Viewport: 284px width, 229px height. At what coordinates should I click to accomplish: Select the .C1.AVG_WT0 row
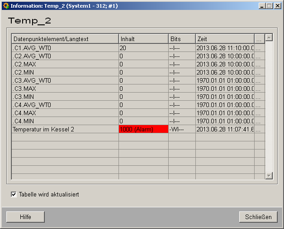pyautogui.click(x=138, y=48)
